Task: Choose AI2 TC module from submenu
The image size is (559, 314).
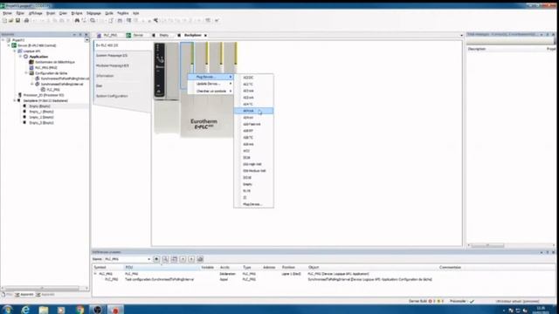Action: (254, 85)
